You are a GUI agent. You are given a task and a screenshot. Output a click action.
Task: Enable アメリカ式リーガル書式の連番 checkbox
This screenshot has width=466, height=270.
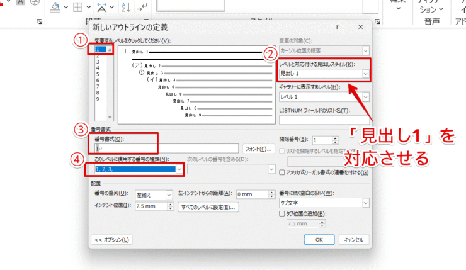click(x=281, y=172)
